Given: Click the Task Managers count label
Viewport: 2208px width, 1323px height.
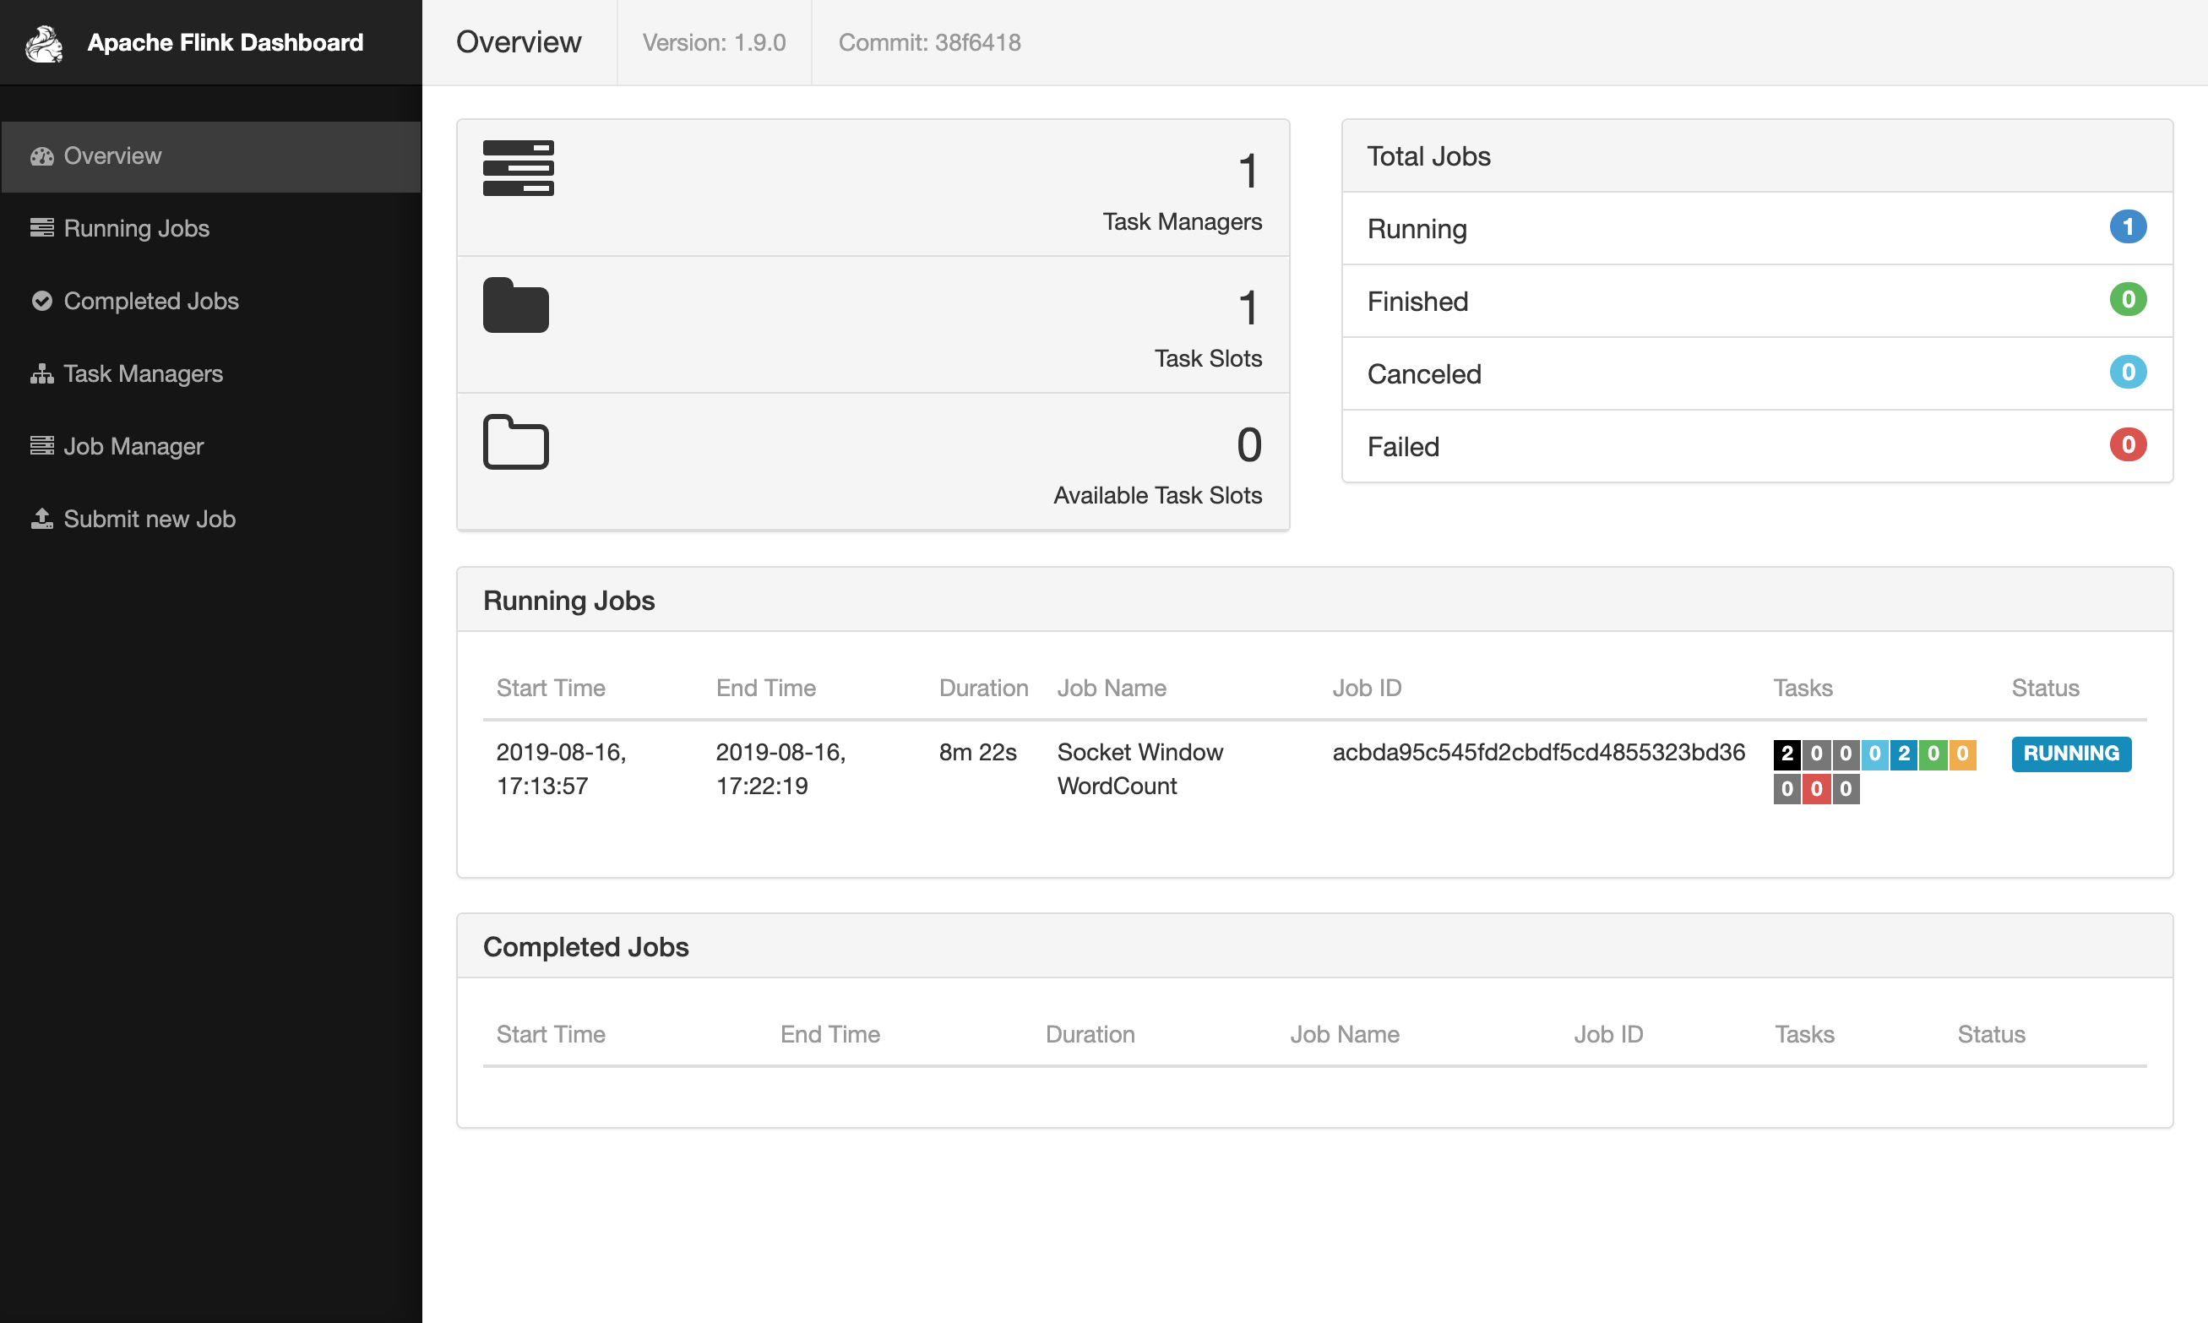Looking at the screenshot, I should (1182, 222).
